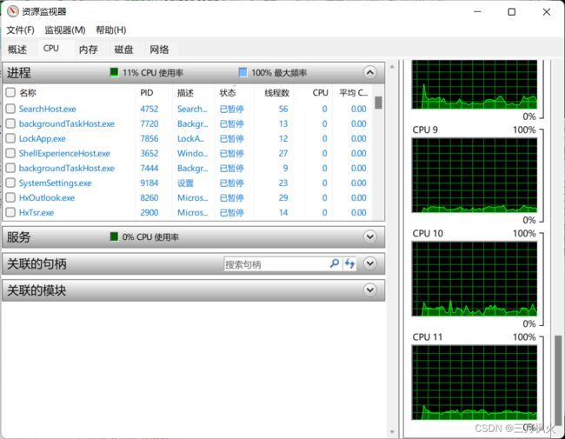
Task: Collapse the 进程 section chevron
Action: click(x=370, y=72)
